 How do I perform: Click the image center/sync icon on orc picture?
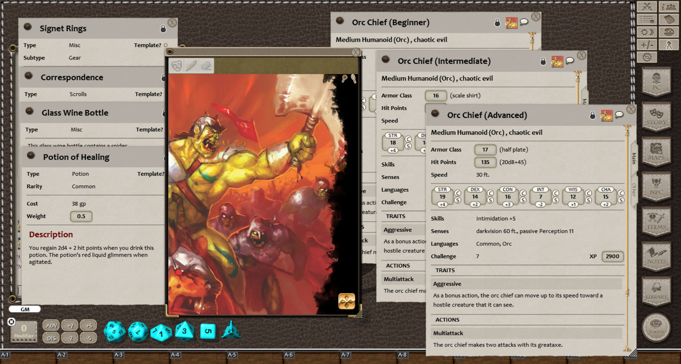coord(346,301)
